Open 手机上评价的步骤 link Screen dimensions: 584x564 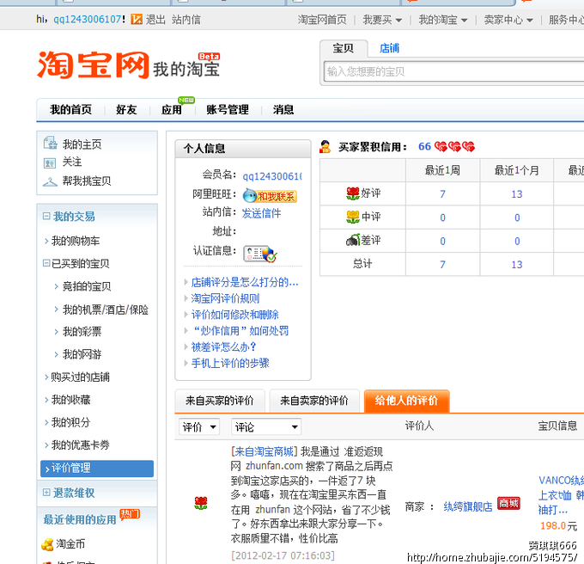tap(230, 363)
